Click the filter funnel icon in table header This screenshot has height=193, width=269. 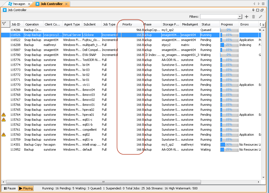(x=4, y=24)
